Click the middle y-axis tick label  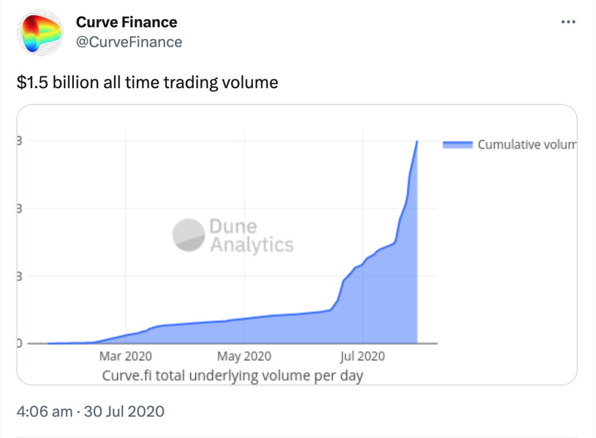[x=19, y=209]
